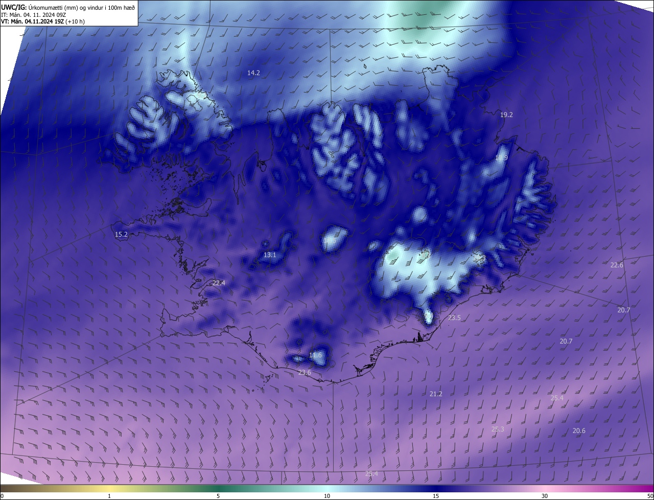Click the 19.2 value label on the map
Viewport: 654px width, 500px height.
point(506,115)
